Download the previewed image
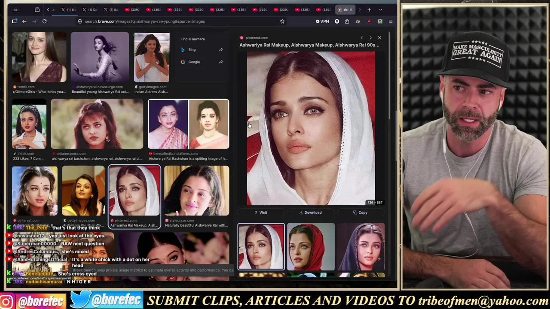Image resolution: width=550 pixels, height=309 pixels. point(311,212)
